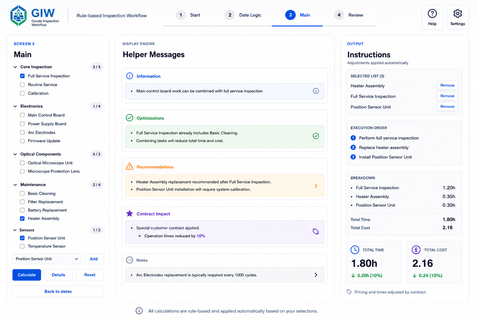The width and height of the screenshot is (478, 320).
Task: Toggle the Position Sensor Unit checkbox
Action: [22, 238]
